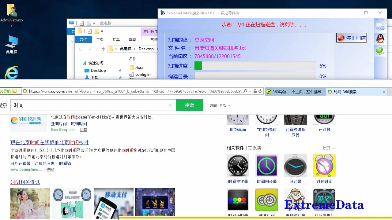Select the 此电脑 desktop icon

tap(12, 45)
